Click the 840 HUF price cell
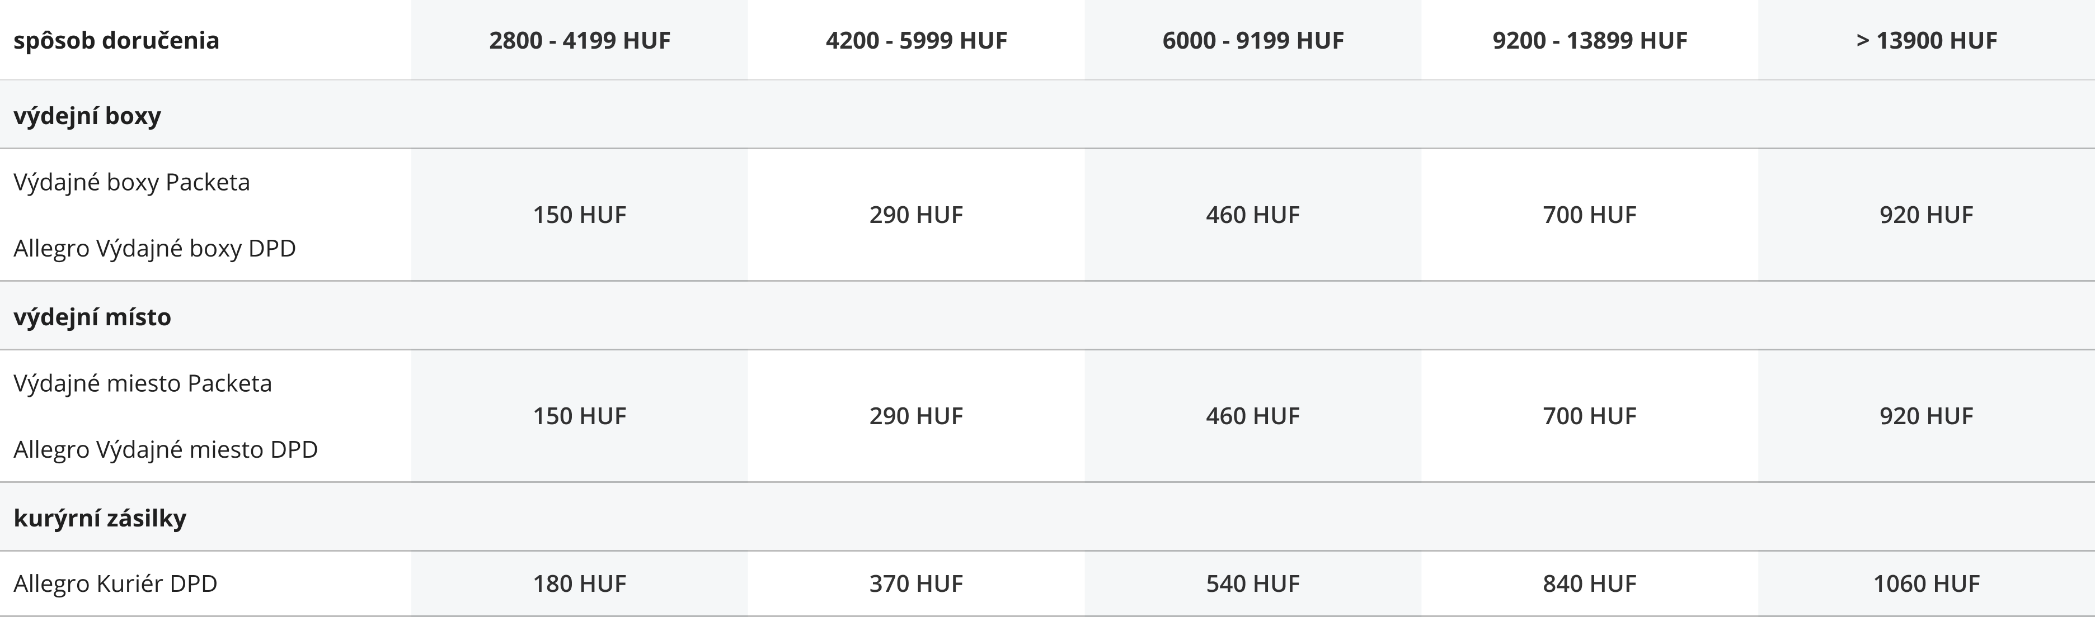This screenshot has width=2095, height=617. [1590, 583]
